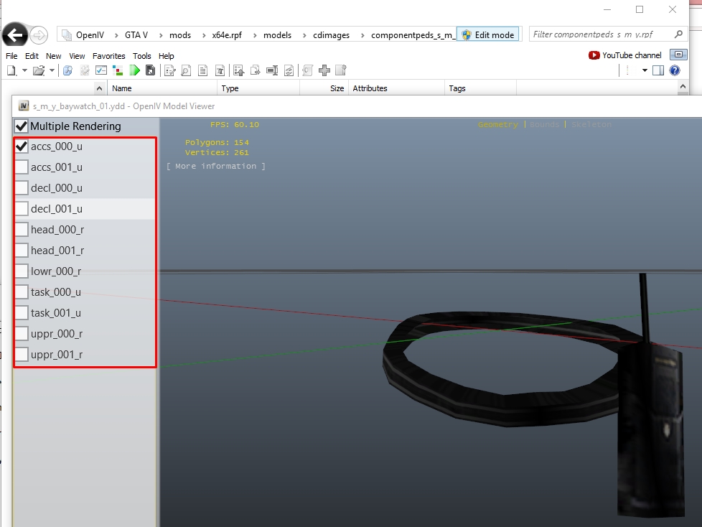
Task: Open the Tools menu
Action: tap(141, 56)
